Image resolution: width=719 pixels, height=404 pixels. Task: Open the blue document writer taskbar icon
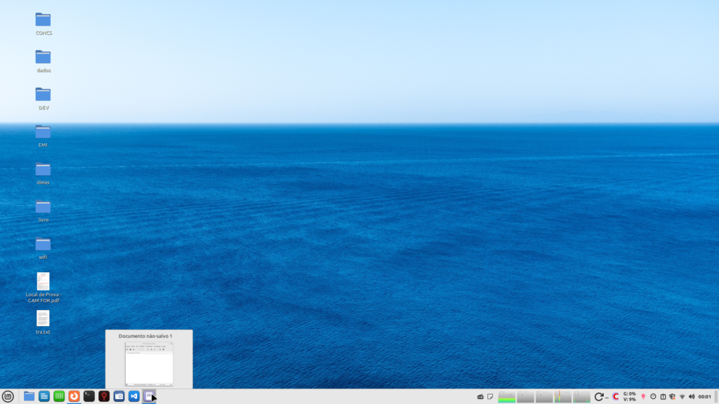coord(44,396)
